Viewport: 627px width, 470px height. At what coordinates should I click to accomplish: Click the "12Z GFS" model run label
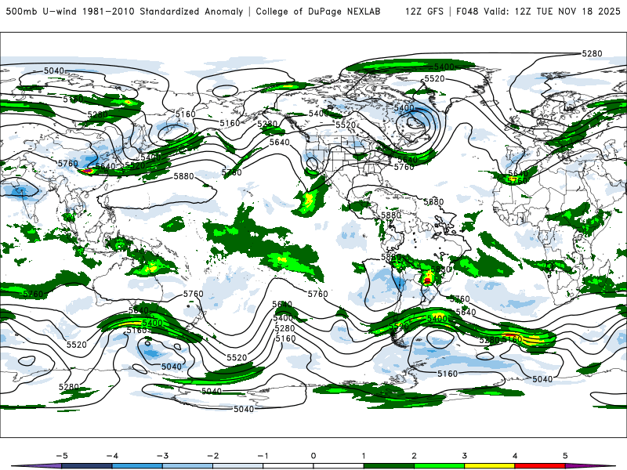pyautogui.click(x=424, y=11)
